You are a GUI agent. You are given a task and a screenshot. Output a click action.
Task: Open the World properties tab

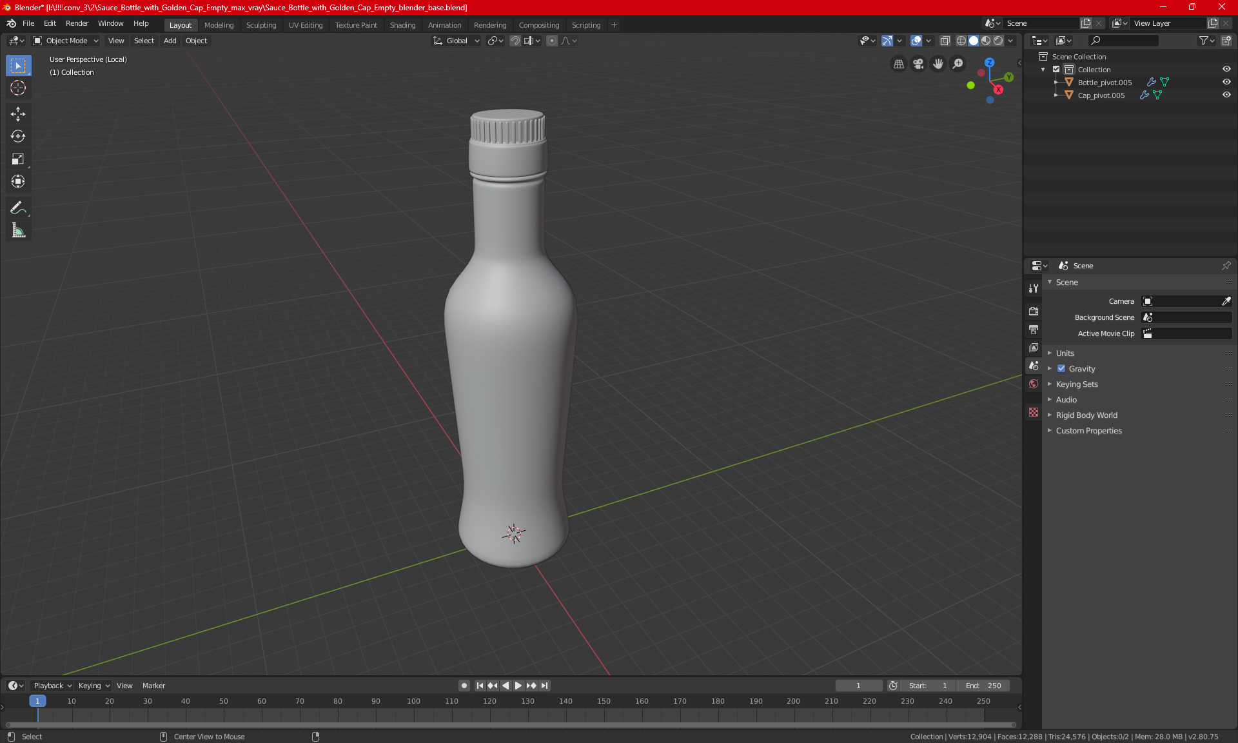[x=1034, y=384]
